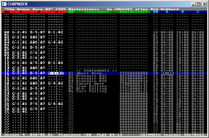Select G-4:02 note in pattern row 04
Viewport: 209px width, 138px height.
(55, 42)
